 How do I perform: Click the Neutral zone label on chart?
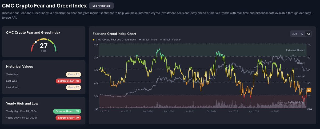pyautogui.click(x=300, y=76)
